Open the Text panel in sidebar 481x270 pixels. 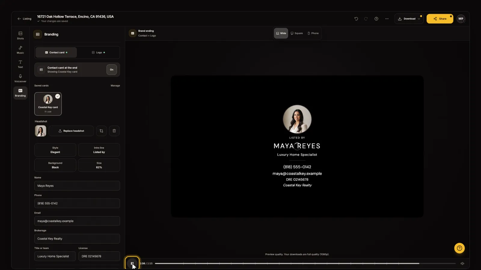(20, 64)
